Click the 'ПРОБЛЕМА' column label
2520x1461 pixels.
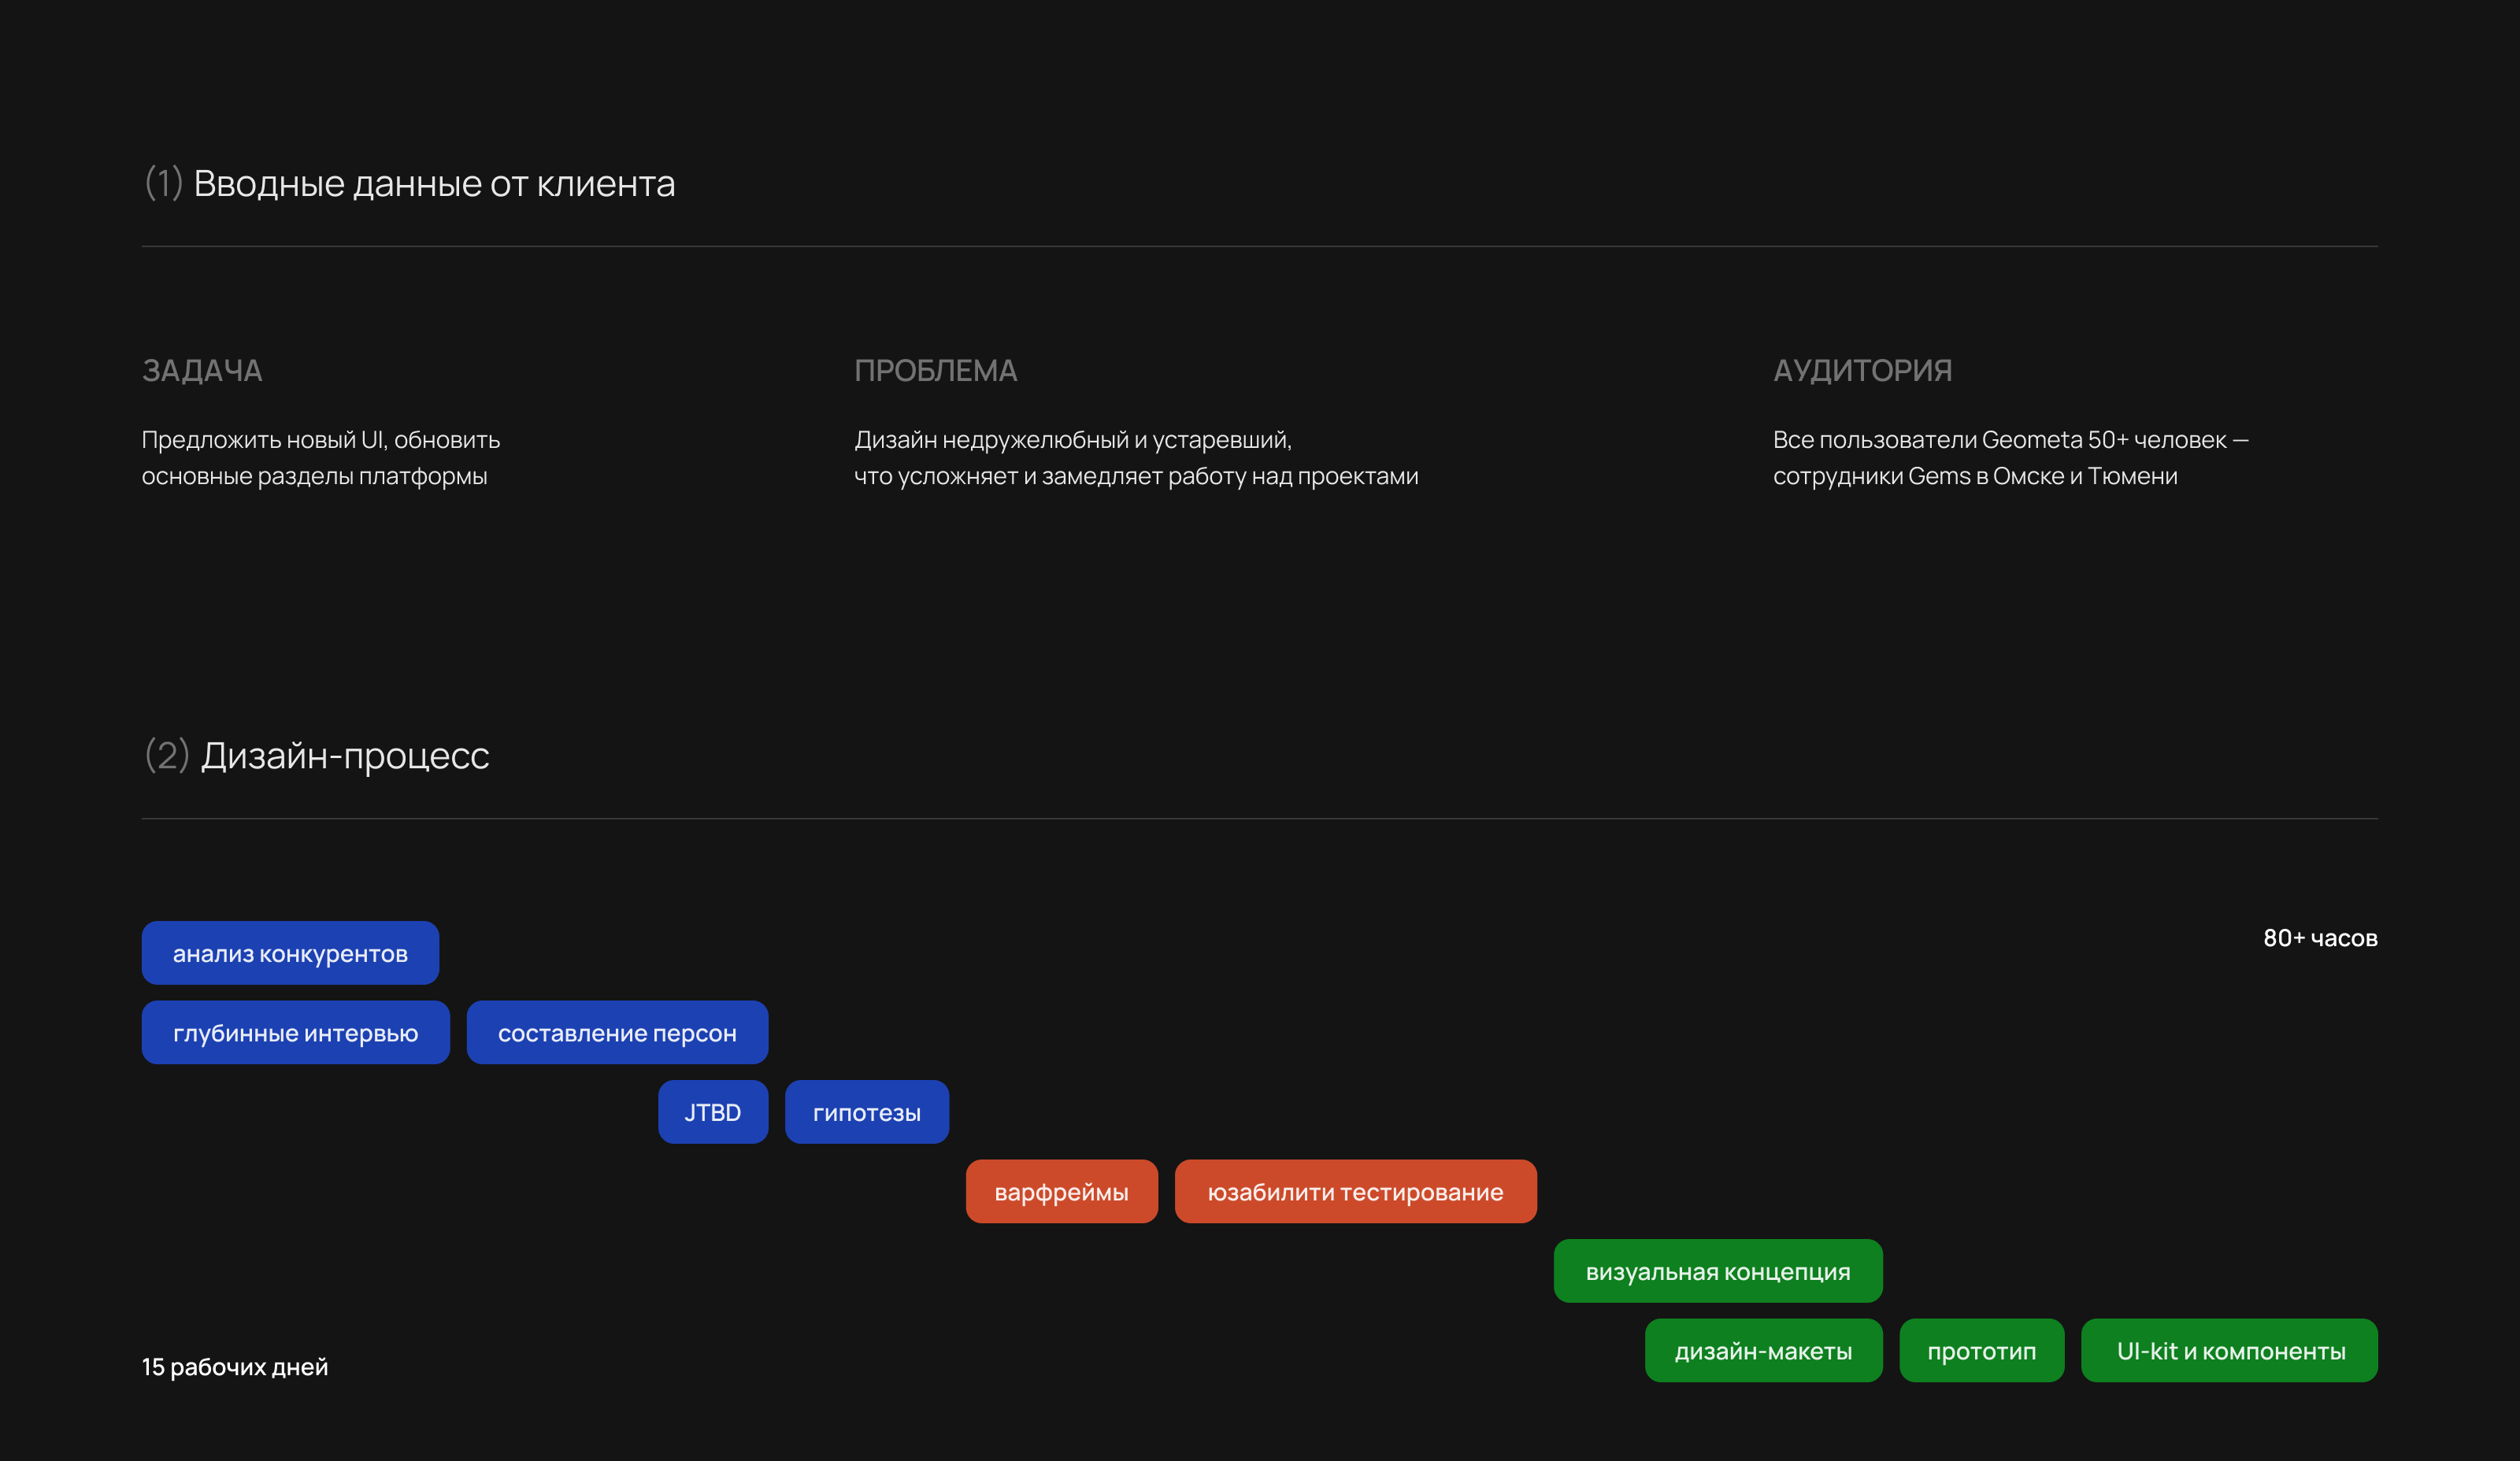click(935, 371)
